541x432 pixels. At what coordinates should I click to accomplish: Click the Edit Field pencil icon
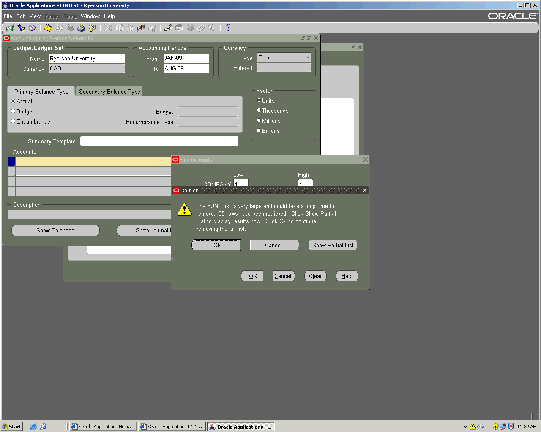pyautogui.click(x=168, y=28)
